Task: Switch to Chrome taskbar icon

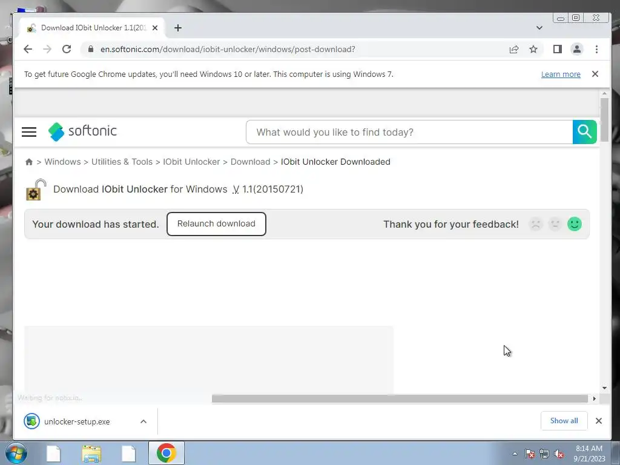Action: click(166, 453)
